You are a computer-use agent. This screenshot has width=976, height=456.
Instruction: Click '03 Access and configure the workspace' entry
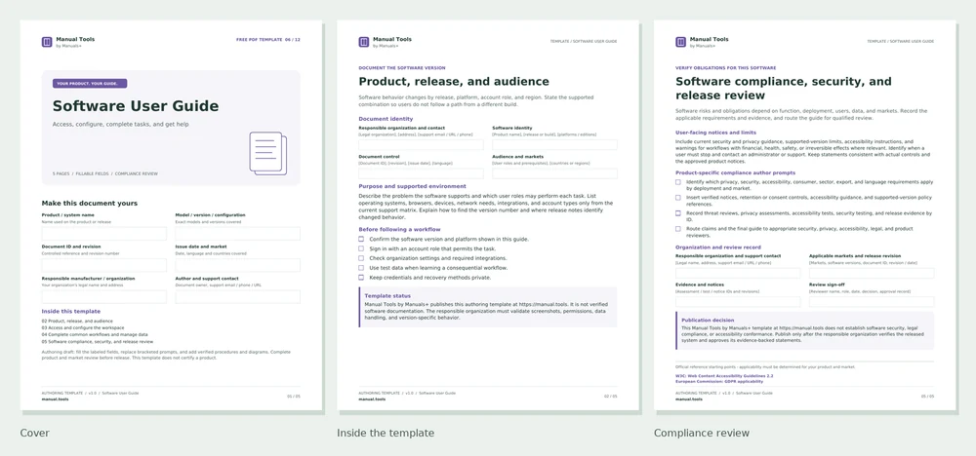pos(83,328)
